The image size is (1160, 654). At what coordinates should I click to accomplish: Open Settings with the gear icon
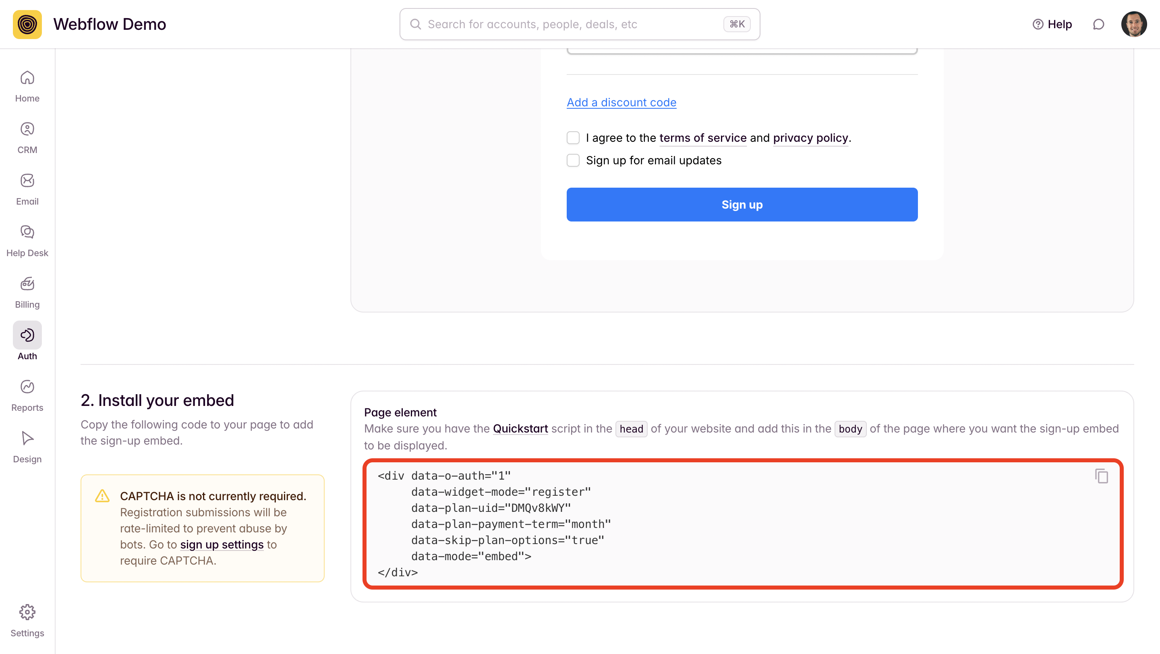[x=27, y=620]
